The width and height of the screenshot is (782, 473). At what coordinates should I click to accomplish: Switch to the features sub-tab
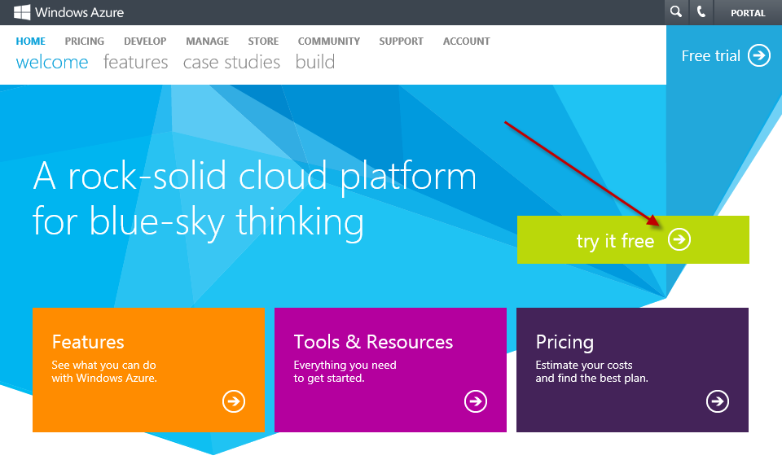(135, 63)
